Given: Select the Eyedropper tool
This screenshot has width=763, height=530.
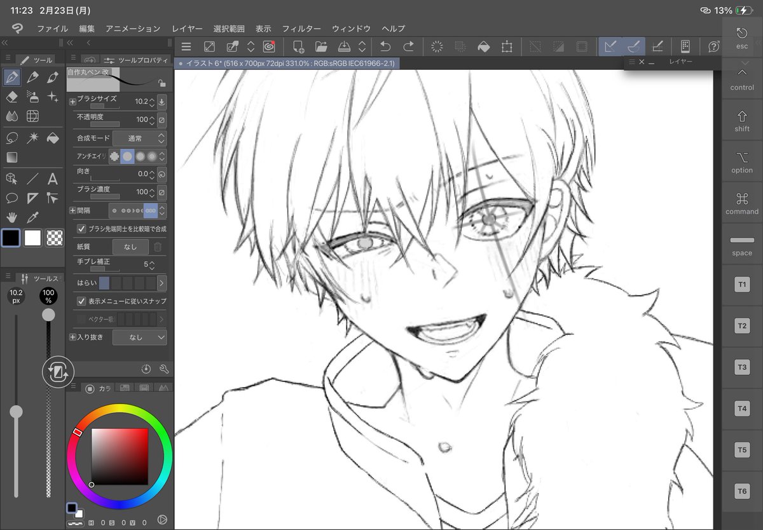Looking at the screenshot, I should click(32, 217).
